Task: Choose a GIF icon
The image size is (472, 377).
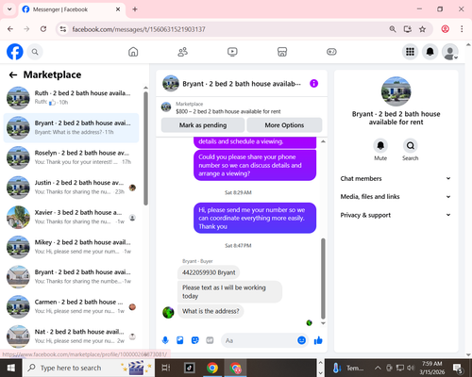Action: pyautogui.click(x=210, y=340)
